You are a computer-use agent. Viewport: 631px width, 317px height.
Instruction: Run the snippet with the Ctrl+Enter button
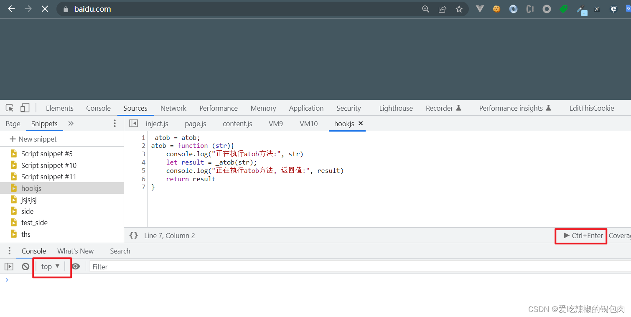pos(580,236)
